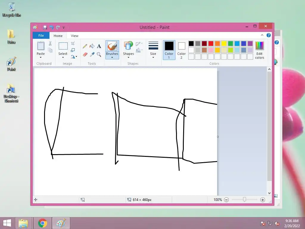Pick the purple color swatch
This screenshot has width=305, height=229.
(250, 44)
